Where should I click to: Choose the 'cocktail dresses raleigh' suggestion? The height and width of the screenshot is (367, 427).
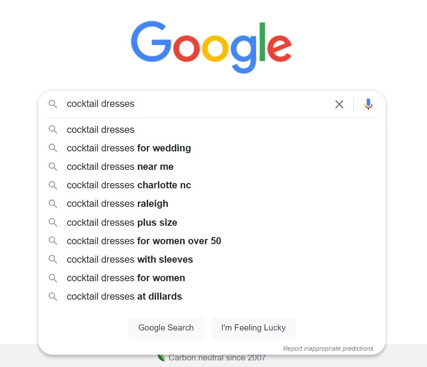point(117,204)
